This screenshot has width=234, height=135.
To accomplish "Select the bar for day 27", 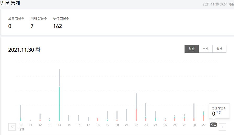I will [184, 117].
